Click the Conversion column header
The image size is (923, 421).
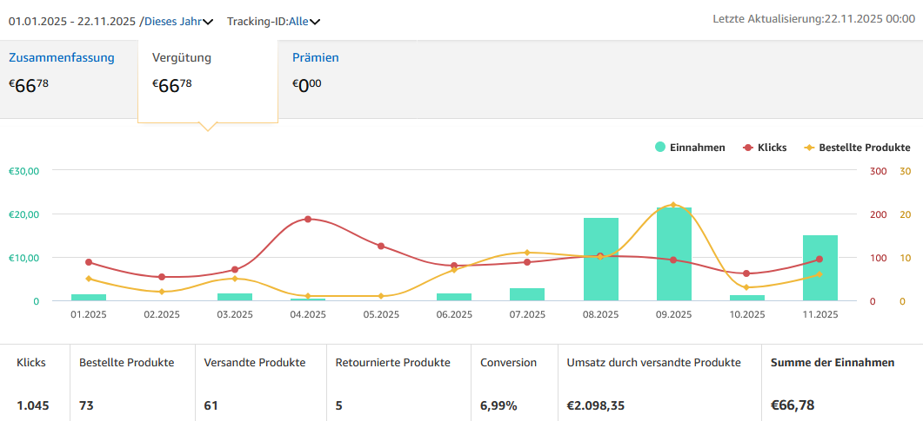(x=509, y=363)
